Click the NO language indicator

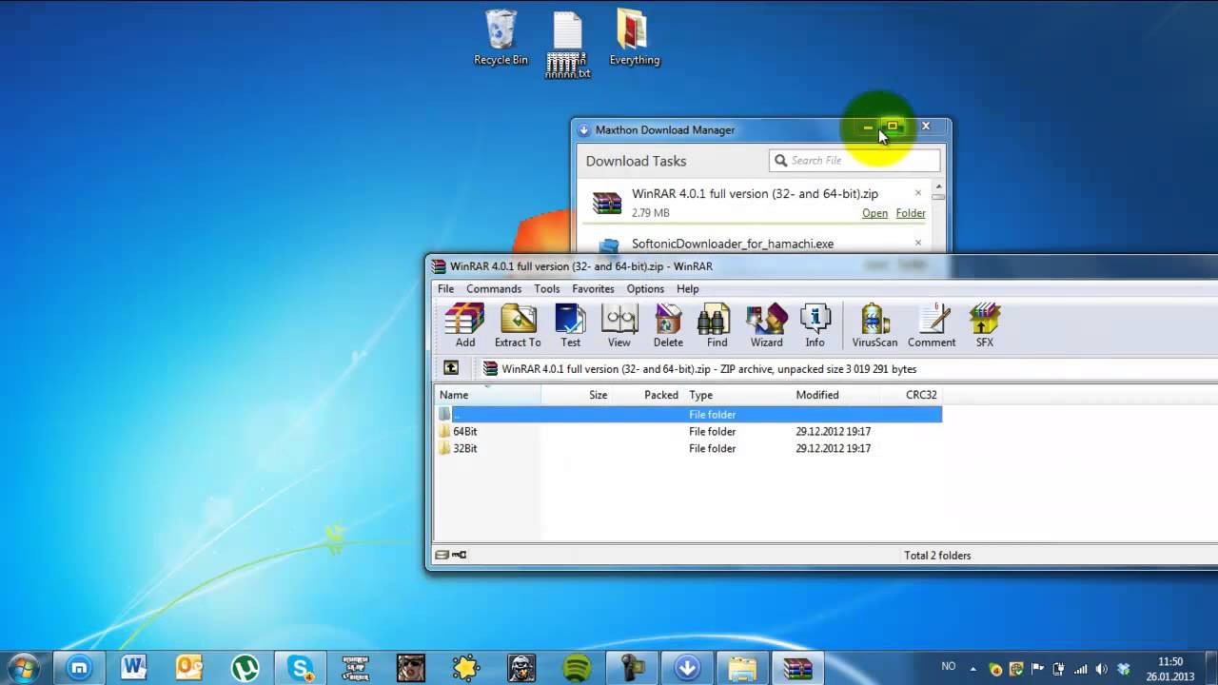point(948,668)
